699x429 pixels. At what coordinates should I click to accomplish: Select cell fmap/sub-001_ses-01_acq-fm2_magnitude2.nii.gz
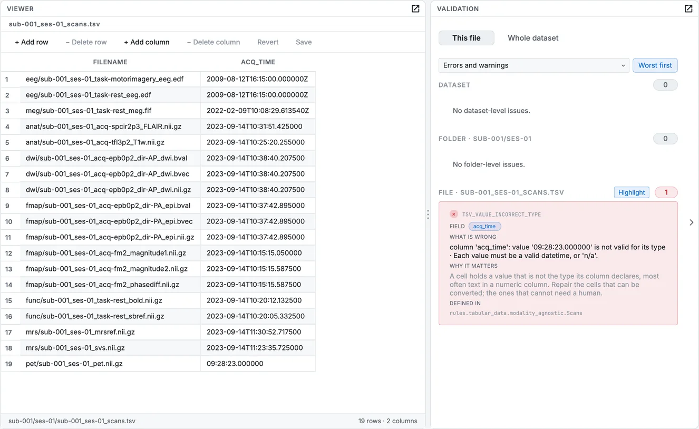[x=110, y=269]
